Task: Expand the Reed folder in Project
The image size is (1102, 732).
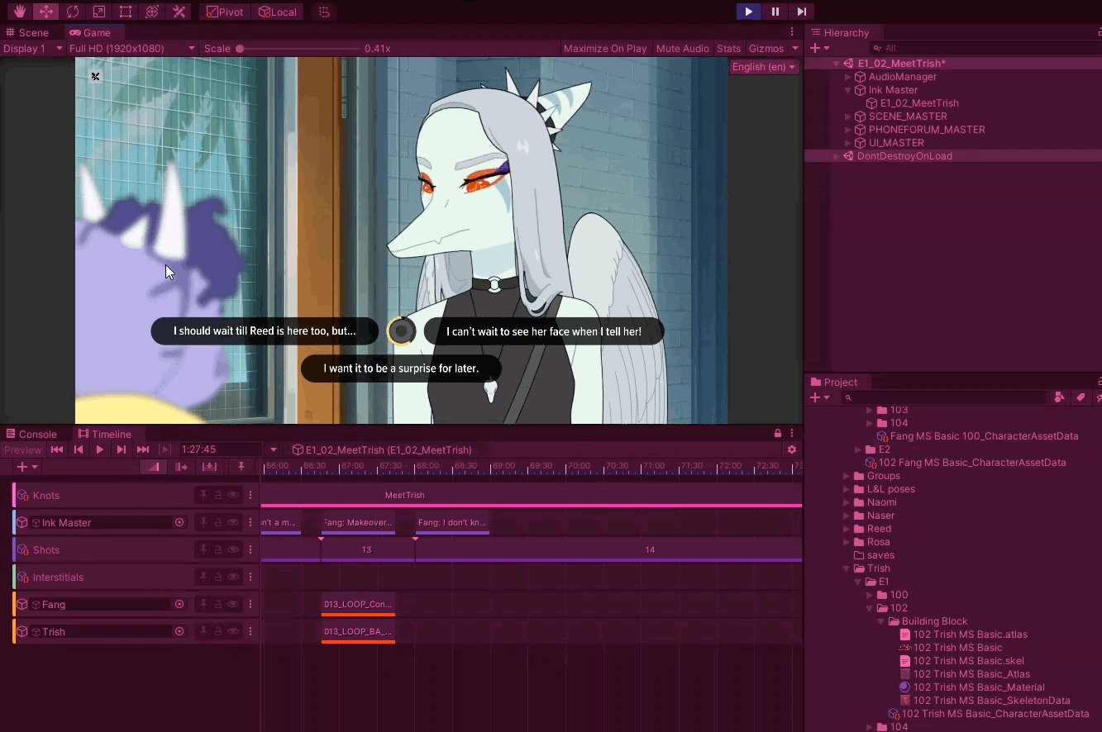Action: (846, 528)
